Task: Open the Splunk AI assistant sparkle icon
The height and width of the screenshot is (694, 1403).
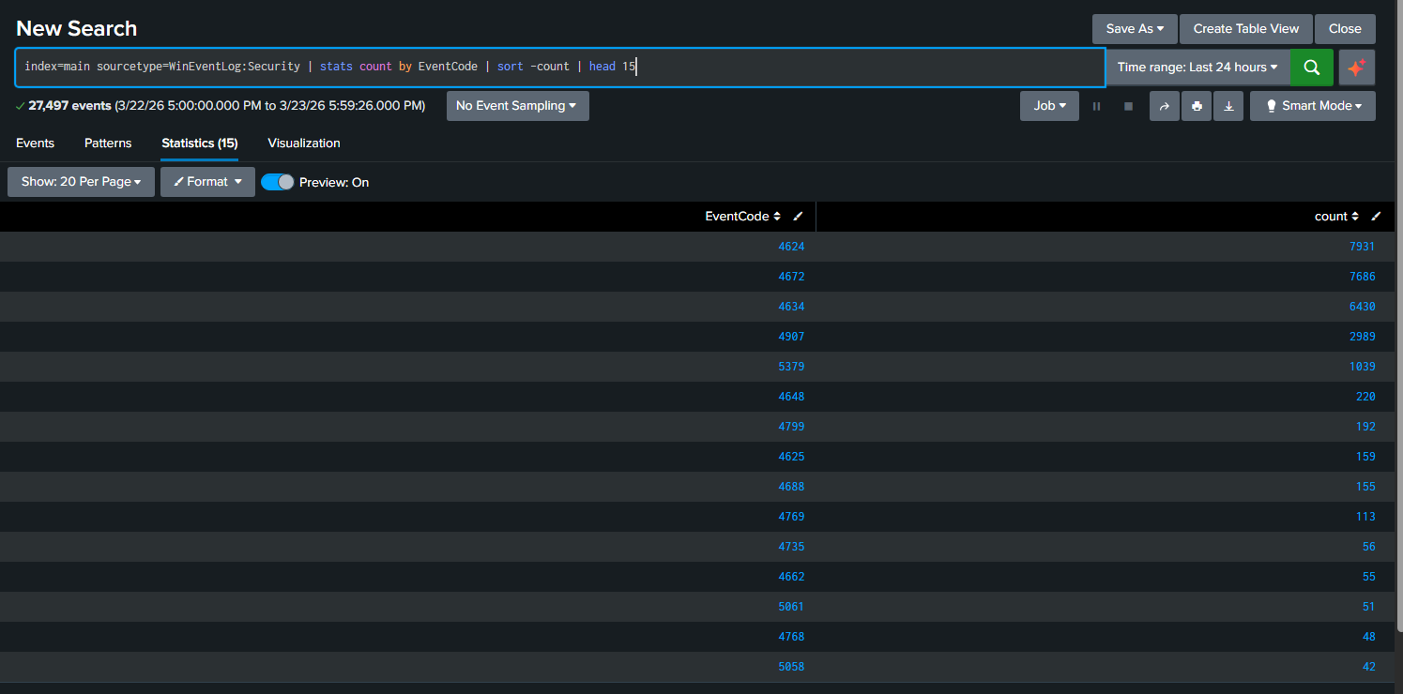Action: (x=1356, y=67)
